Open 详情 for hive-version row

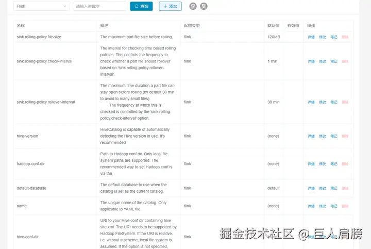click(x=311, y=136)
